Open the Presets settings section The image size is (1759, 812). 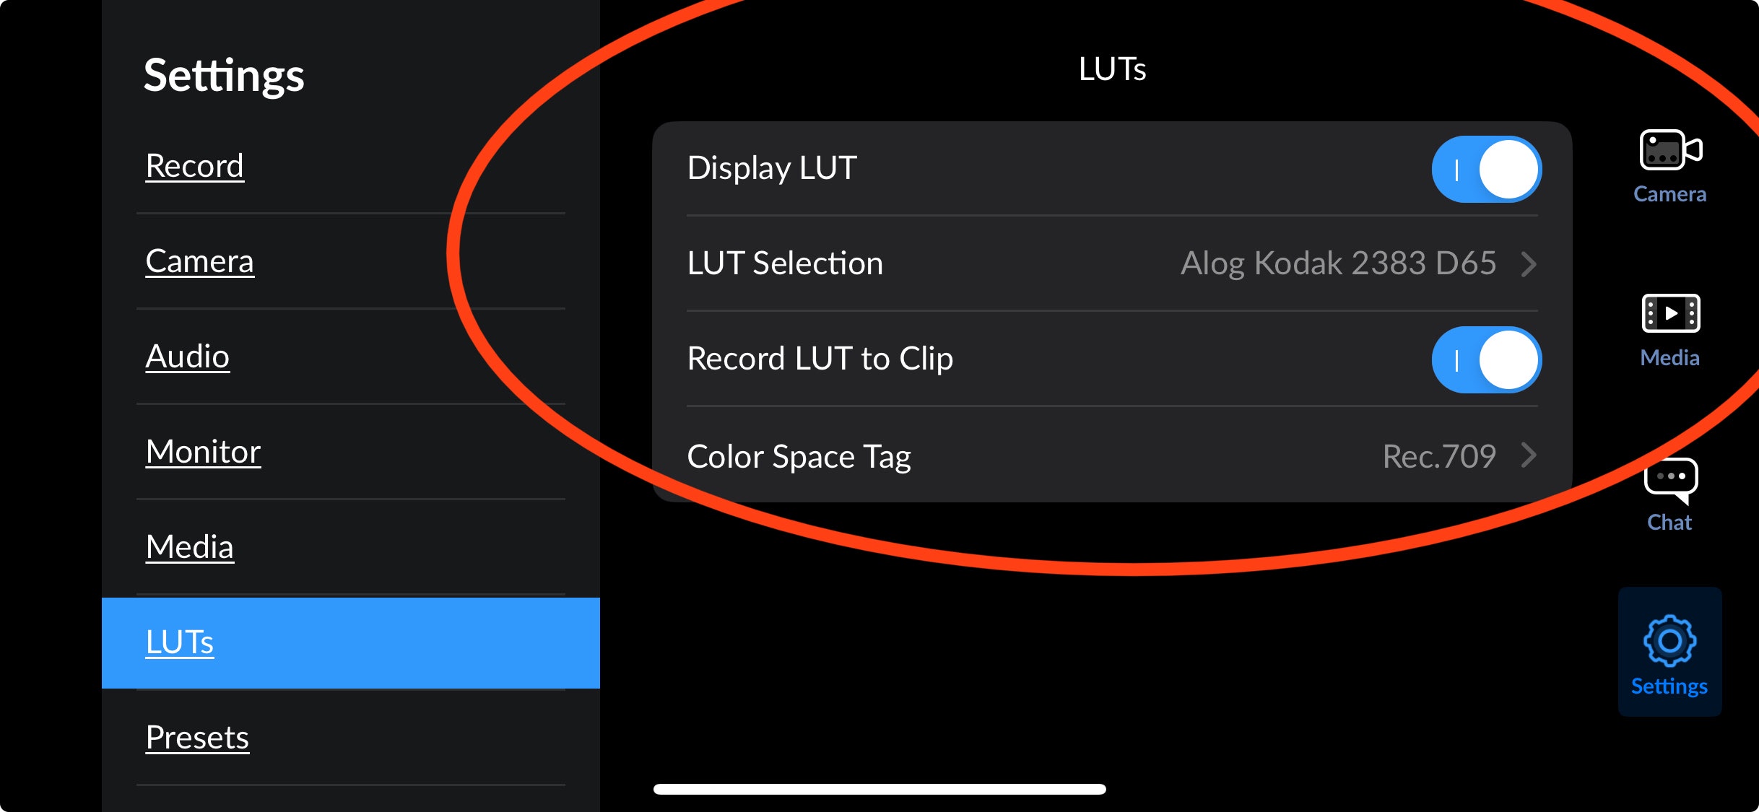tap(197, 738)
